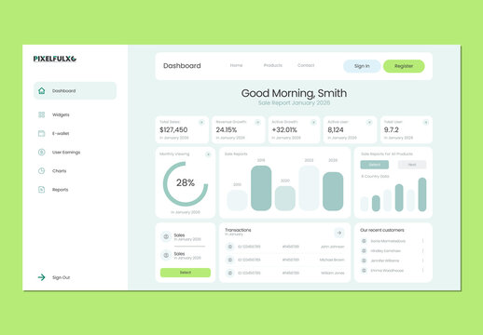The image size is (483, 335).
Task: Click the green Register button
Action: [x=404, y=66]
